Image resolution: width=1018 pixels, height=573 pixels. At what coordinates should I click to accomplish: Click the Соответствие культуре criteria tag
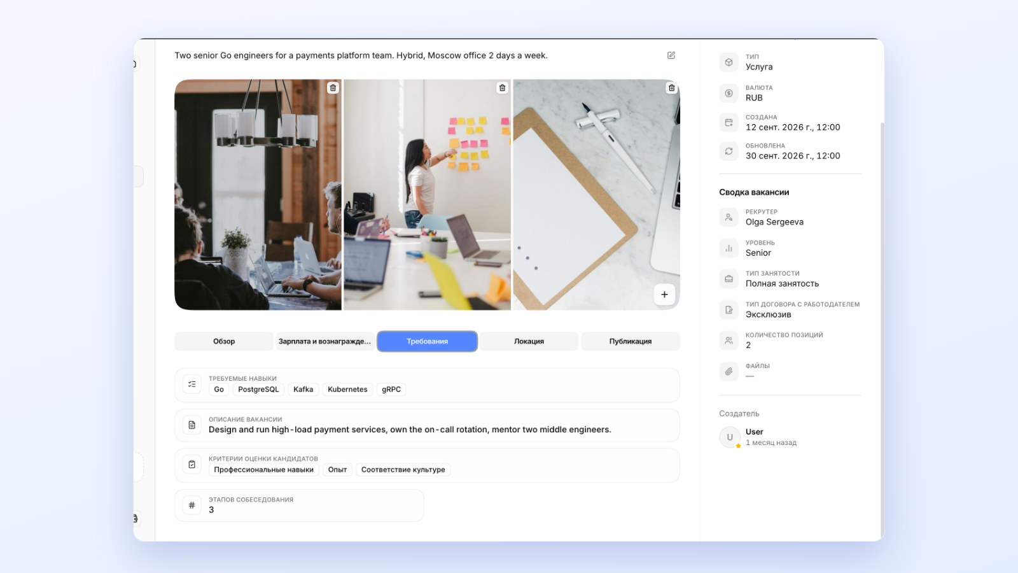coord(403,470)
